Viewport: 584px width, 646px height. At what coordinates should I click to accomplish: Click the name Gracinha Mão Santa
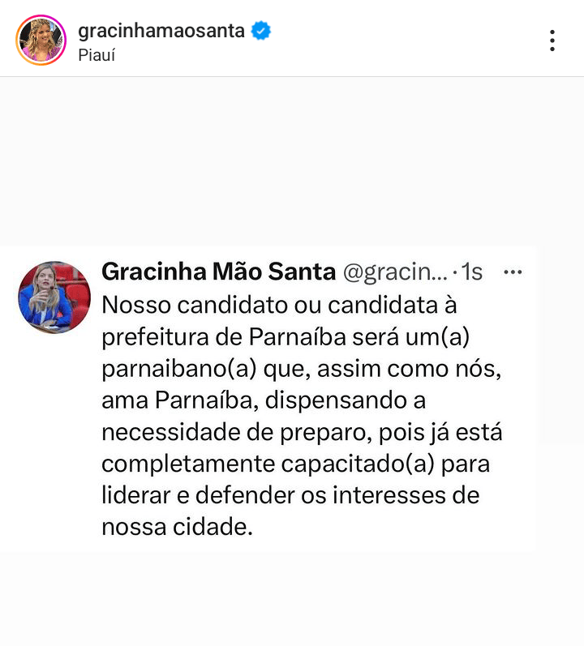coord(218,273)
